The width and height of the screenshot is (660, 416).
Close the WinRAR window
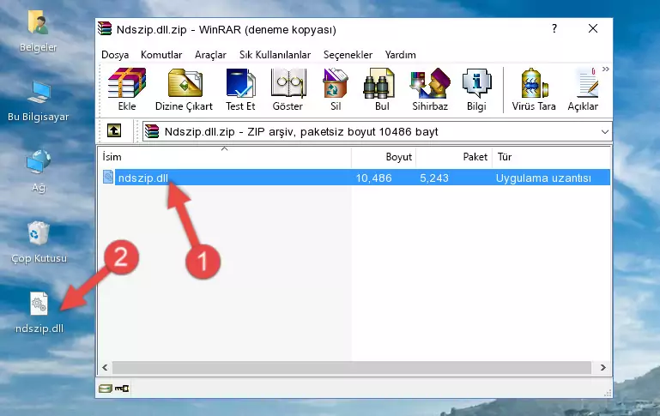pyautogui.click(x=593, y=28)
